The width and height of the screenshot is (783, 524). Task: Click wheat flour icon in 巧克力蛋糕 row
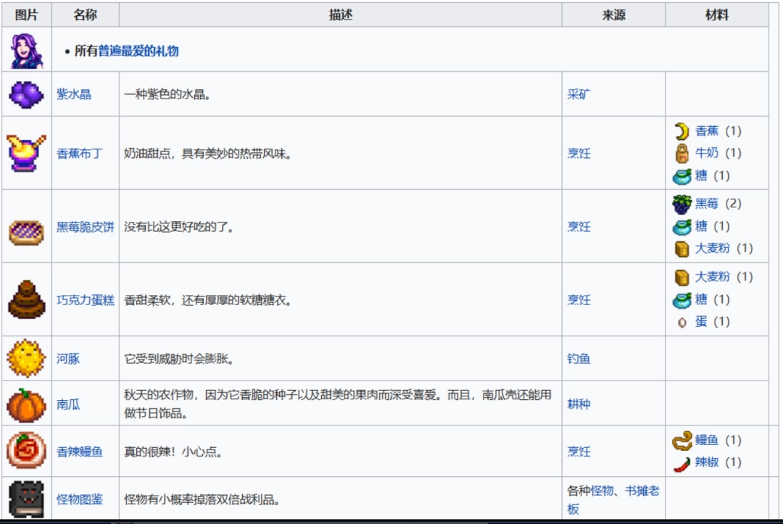coord(681,277)
